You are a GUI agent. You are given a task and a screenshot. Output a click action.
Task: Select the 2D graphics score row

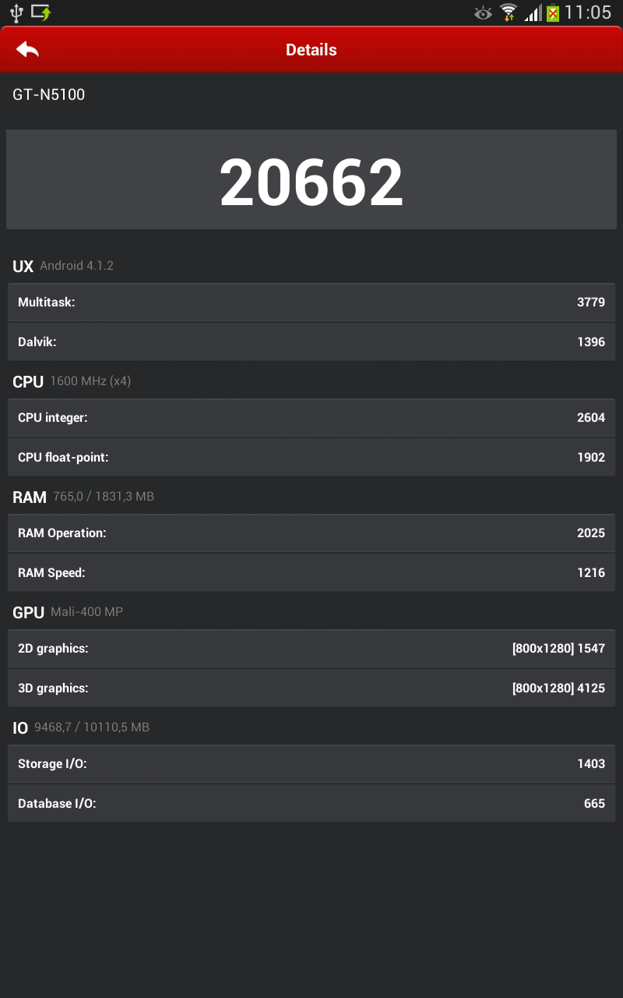311,649
